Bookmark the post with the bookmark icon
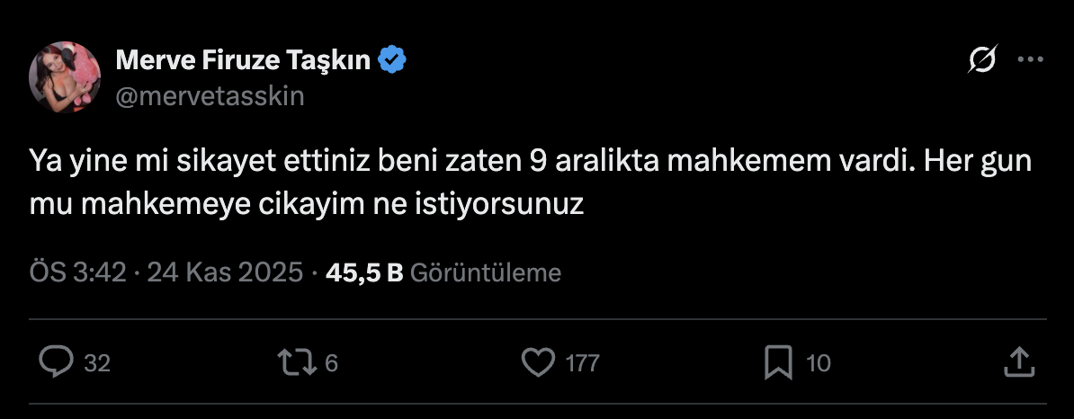 point(777,362)
